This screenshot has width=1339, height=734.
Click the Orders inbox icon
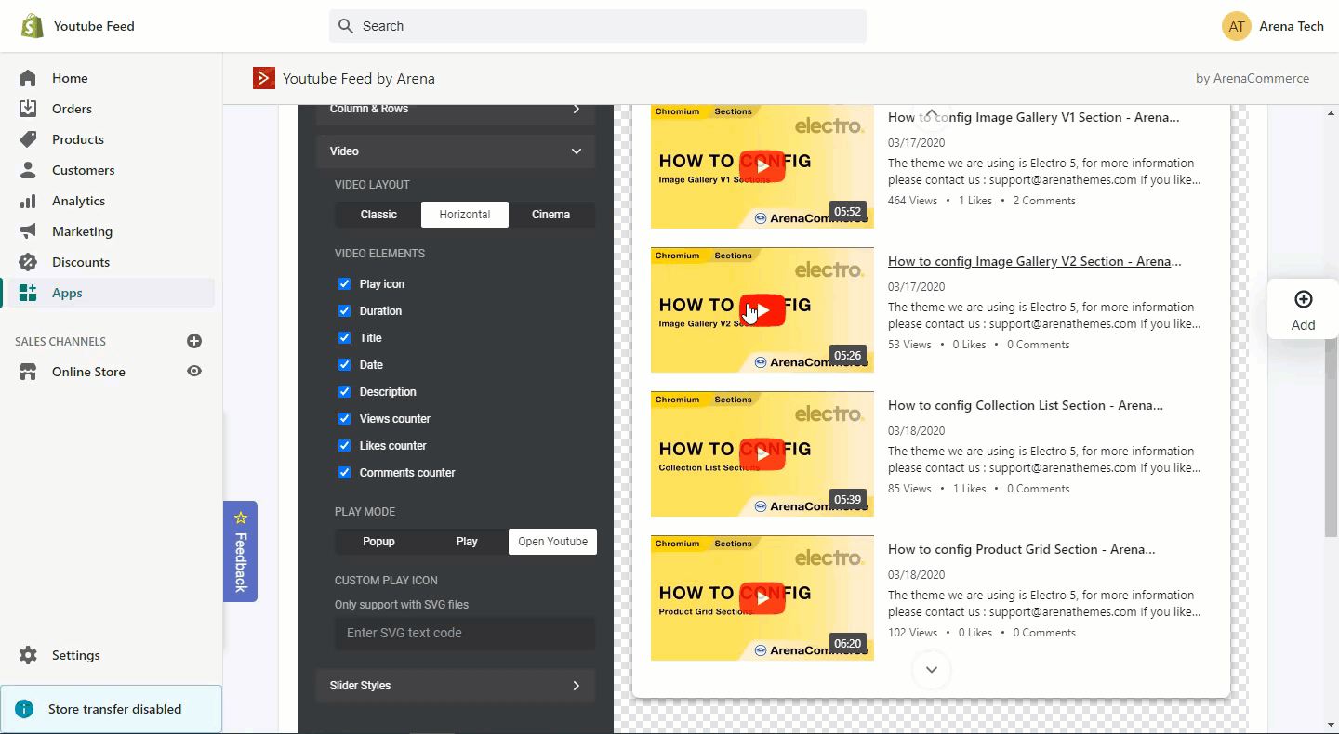click(x=28, y=109)
